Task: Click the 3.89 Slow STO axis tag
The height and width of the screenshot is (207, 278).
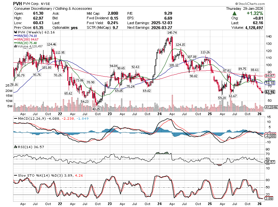Action: tap(269, 198)
